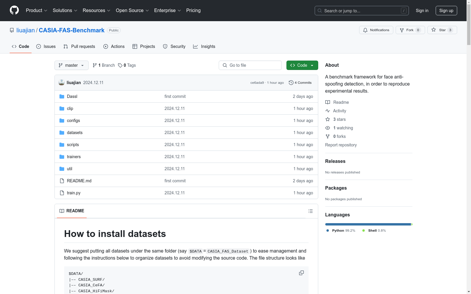Open the Packages heading link
Screen dimensions: 471x294
tap(336, 188)
